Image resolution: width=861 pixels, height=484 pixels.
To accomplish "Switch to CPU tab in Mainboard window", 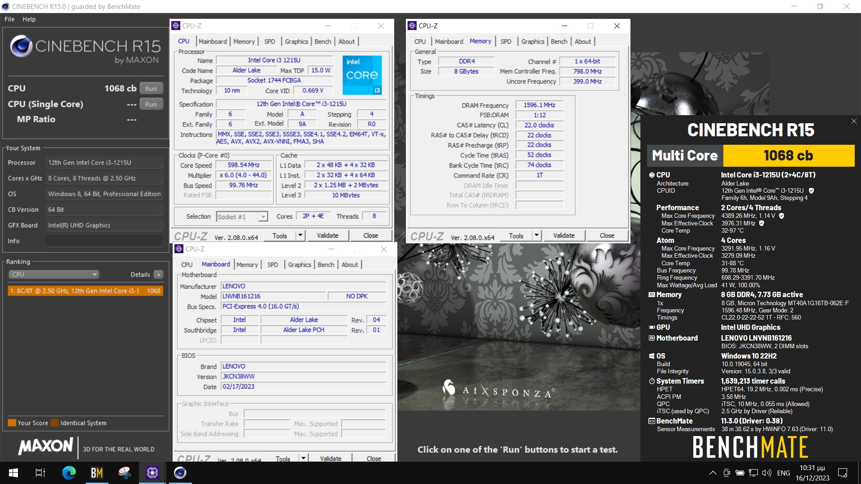I will coord(187,265).
